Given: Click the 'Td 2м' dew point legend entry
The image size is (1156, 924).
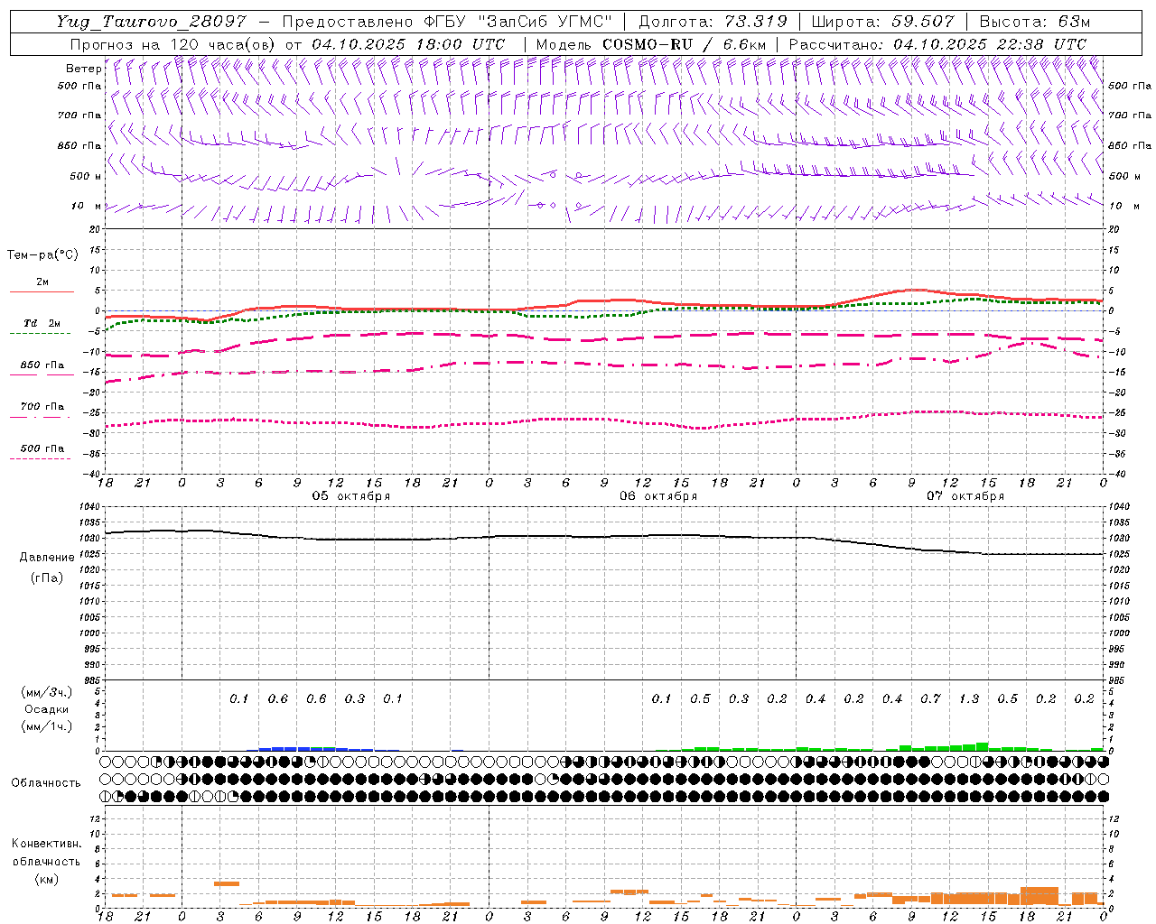Looking at the screenshot, I should click(x=42, y=323).
